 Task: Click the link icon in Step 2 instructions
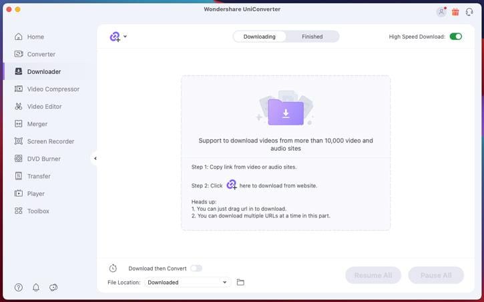point(232,185)
